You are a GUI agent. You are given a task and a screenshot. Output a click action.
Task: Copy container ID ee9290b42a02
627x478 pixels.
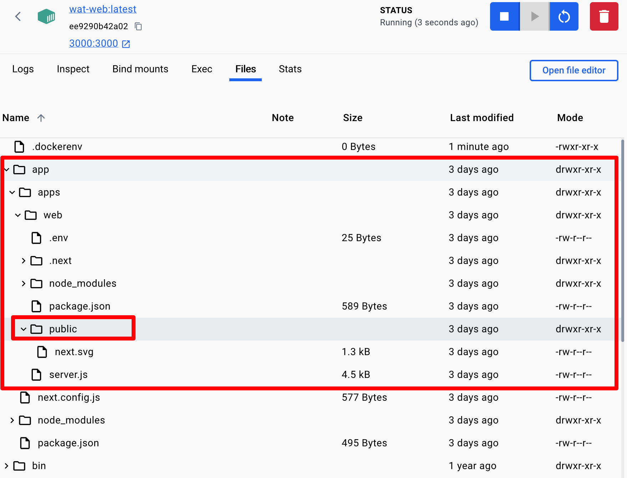[x=138, y=26]
